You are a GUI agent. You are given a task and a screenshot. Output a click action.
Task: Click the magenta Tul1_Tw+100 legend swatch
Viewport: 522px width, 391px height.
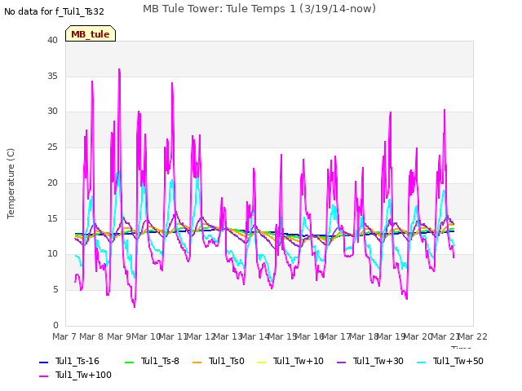click(43, 376)
